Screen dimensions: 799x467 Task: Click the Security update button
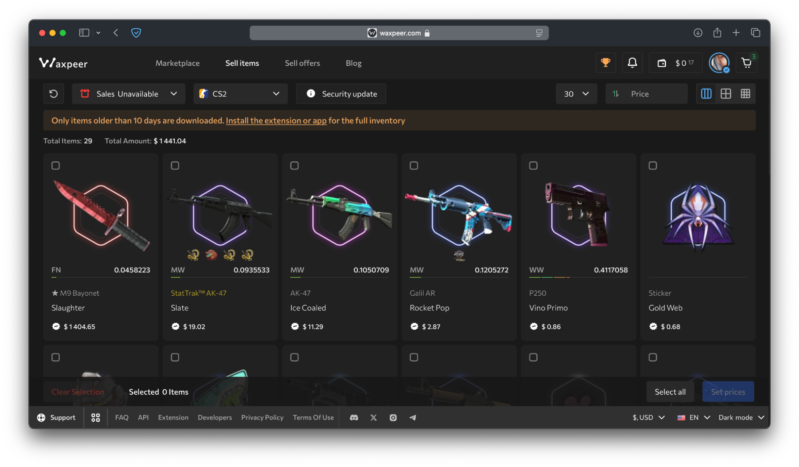(341, 94)
